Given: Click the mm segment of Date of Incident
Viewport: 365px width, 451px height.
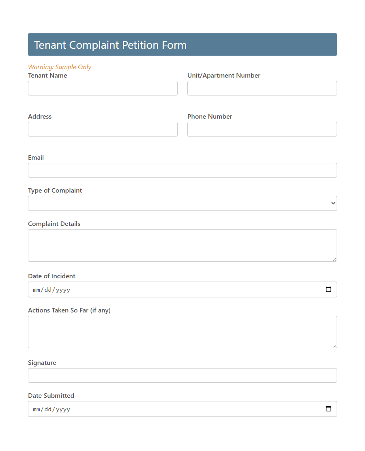Looking at the screenshot, I should pos(36,289).
